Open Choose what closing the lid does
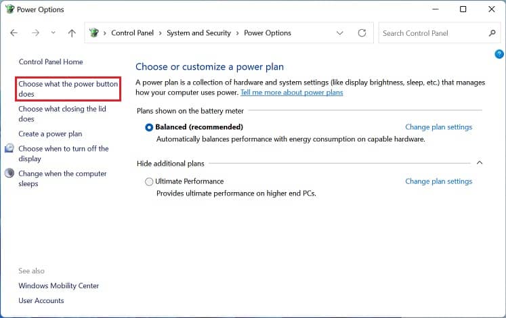This screenshot has width=506, height=318. (x=62, y=114)
